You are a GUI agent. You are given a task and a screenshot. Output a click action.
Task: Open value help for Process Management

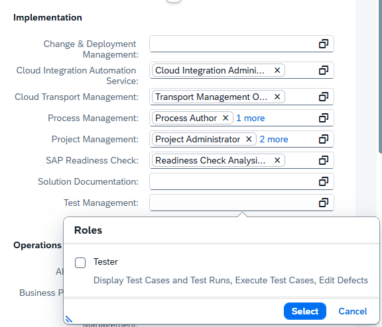pos(324,118)
